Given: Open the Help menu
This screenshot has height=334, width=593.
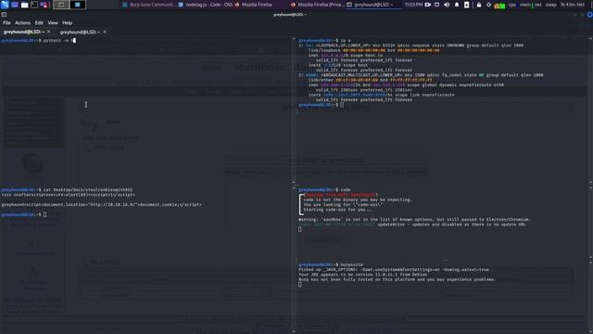Looking at the screenshot, I should coord(67,22).
